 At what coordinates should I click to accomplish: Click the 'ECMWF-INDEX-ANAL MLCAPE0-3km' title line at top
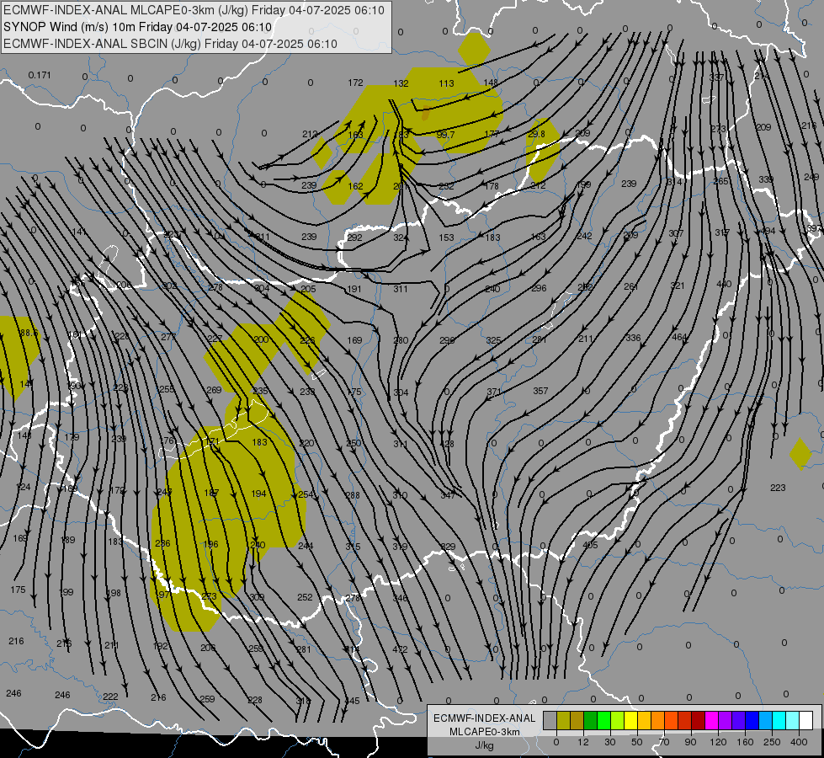[x=194, y=10]
